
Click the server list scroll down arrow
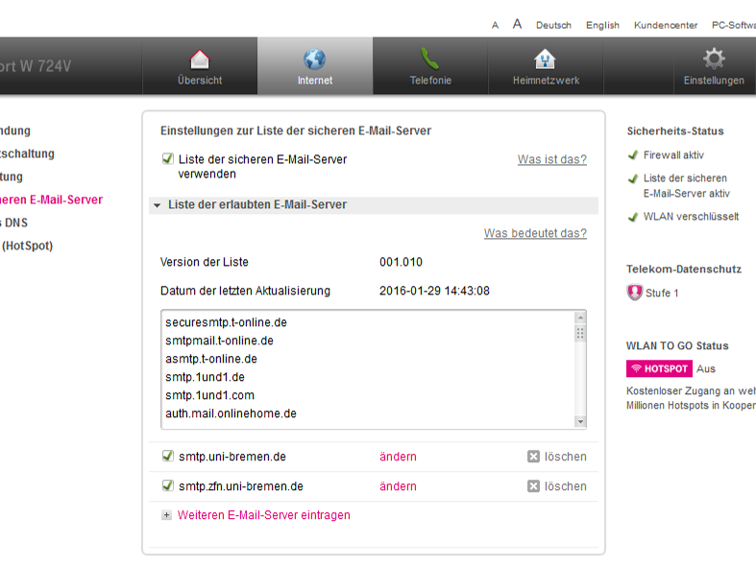[x=579, y=421]
